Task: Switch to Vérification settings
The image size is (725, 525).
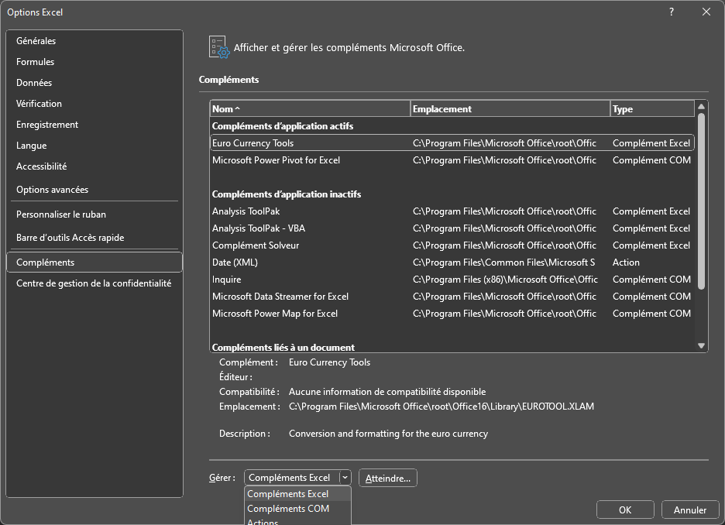Action: (x=94, y=104)
